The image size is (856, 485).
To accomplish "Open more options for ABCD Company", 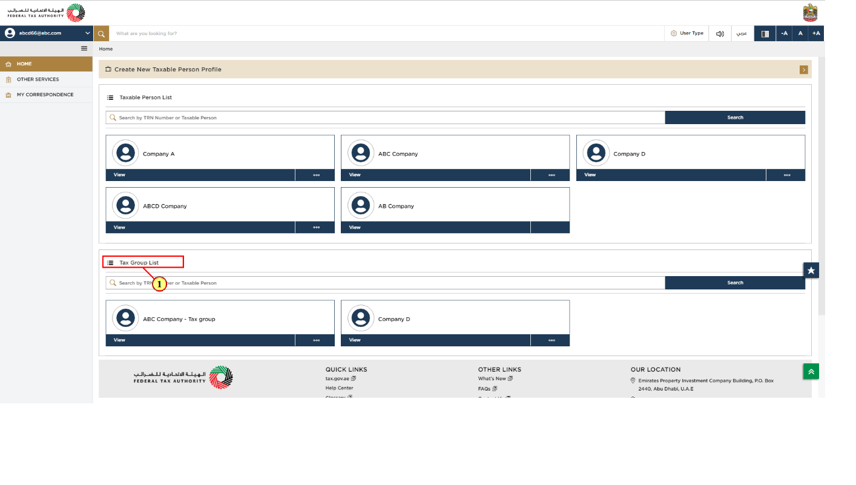I will pyautogui.click(x=315, y=227).
